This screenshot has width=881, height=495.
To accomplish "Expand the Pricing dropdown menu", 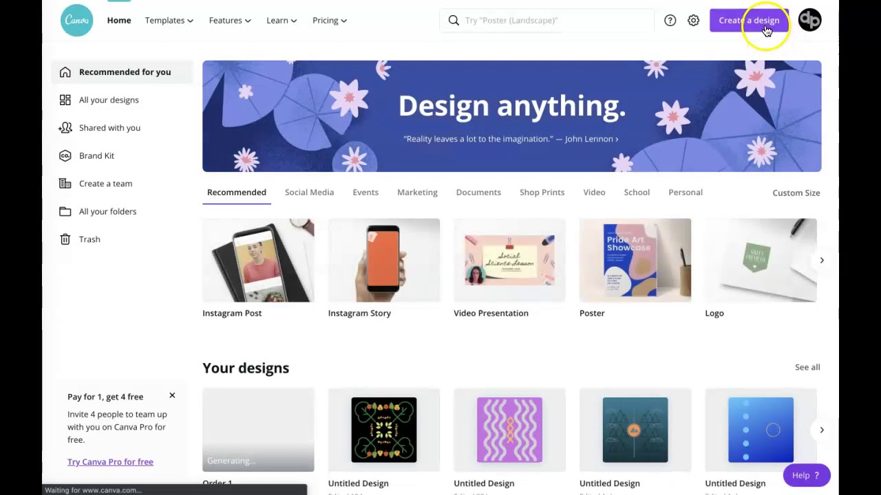I will coord(330,21).
